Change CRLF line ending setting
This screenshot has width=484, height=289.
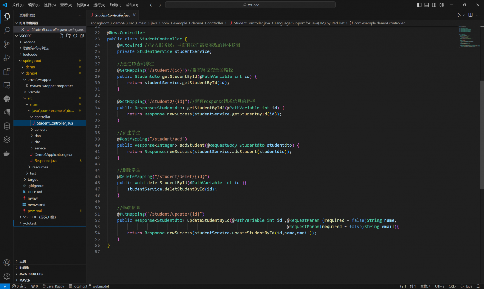[x=452, y=286]
